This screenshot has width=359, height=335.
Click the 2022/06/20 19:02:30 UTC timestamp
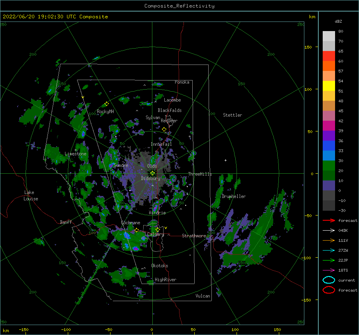point(55,17)
